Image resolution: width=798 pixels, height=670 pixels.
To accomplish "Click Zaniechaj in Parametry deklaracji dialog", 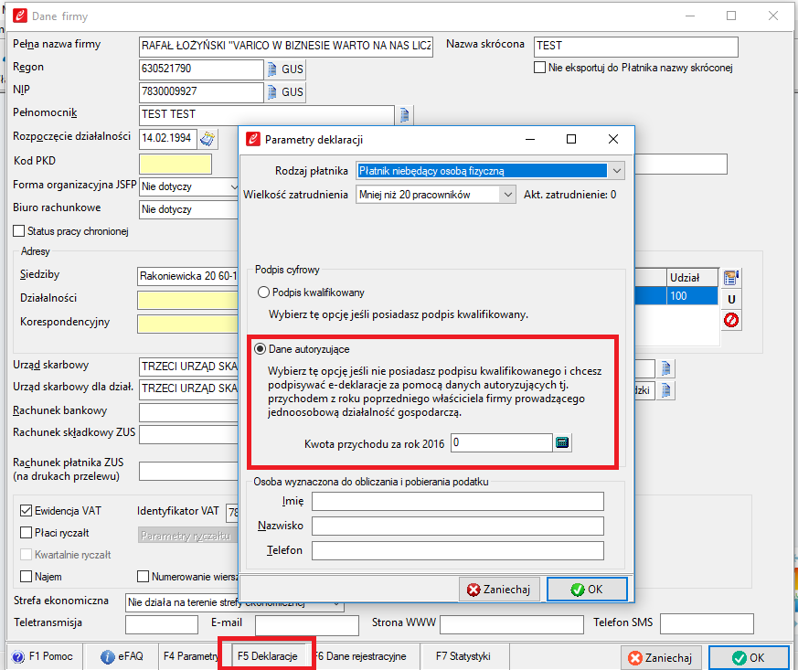I will [499, 590].
